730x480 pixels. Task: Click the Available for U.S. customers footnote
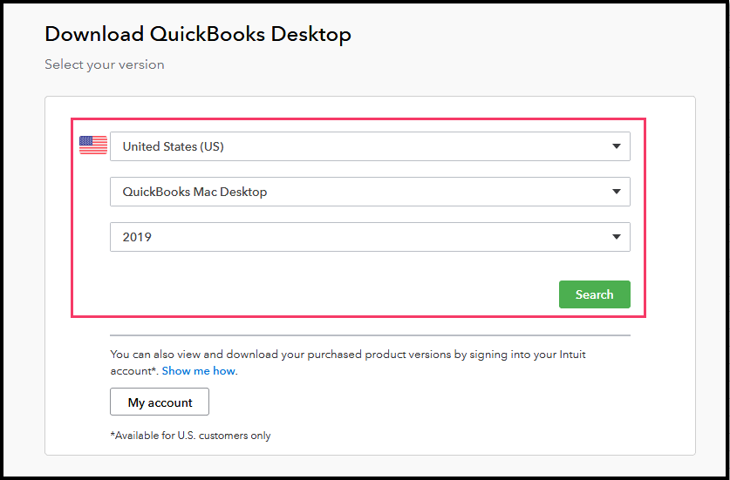point(190,436)
